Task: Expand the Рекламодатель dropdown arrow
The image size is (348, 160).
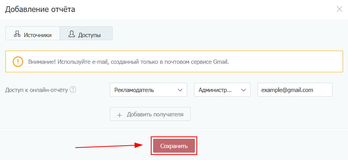Action: coord(180,90)
